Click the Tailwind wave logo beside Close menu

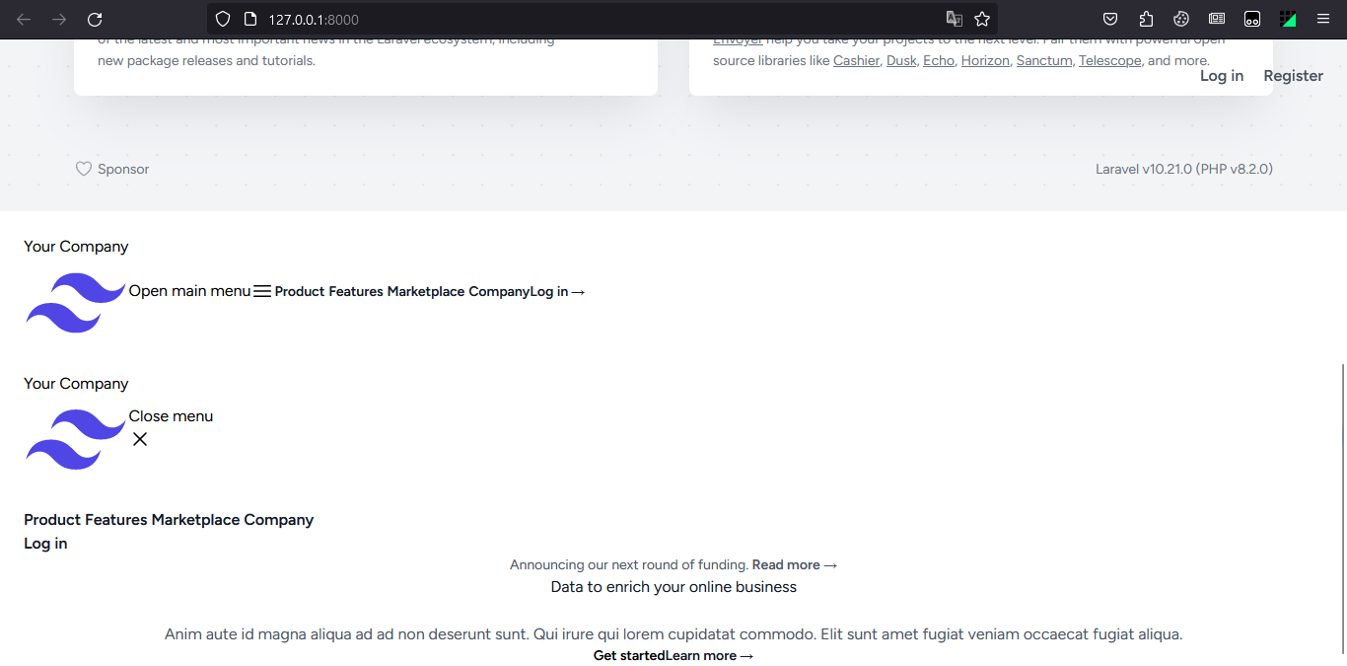pos(76,439)
